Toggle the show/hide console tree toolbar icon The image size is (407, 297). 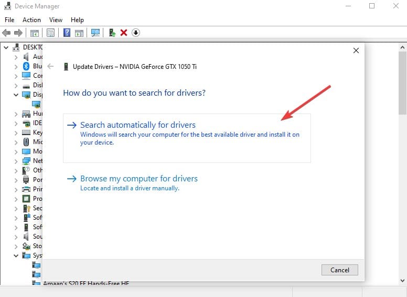(35, 33)
